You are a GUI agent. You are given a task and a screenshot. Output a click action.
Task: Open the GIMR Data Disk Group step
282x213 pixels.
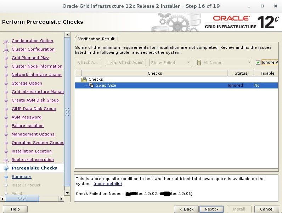[34, 109]
